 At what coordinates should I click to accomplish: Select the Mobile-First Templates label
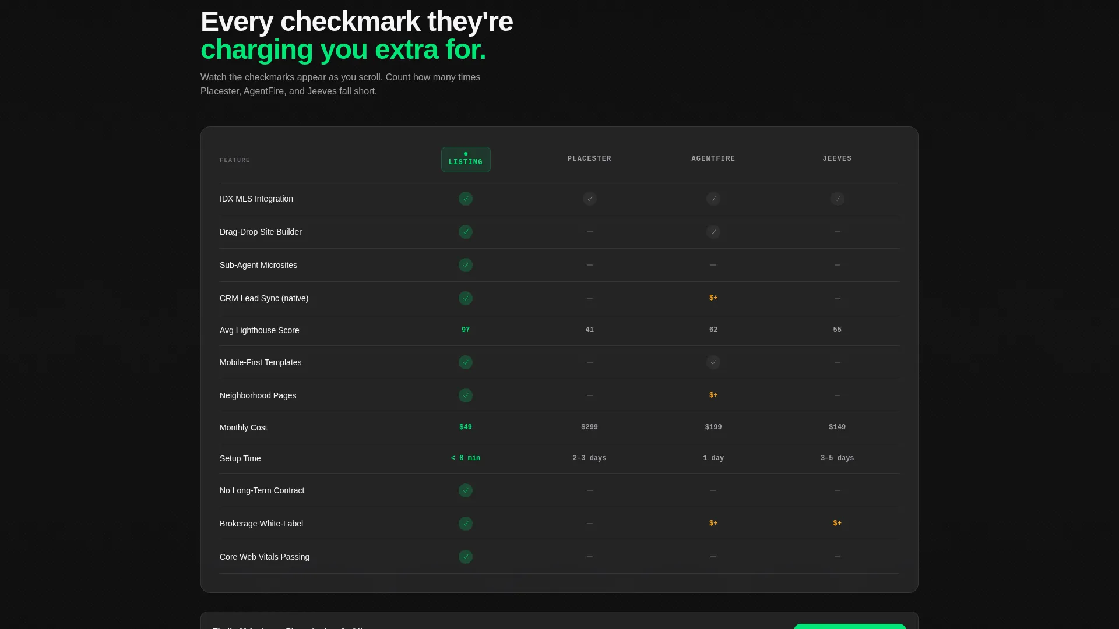[x=261, y=362]
